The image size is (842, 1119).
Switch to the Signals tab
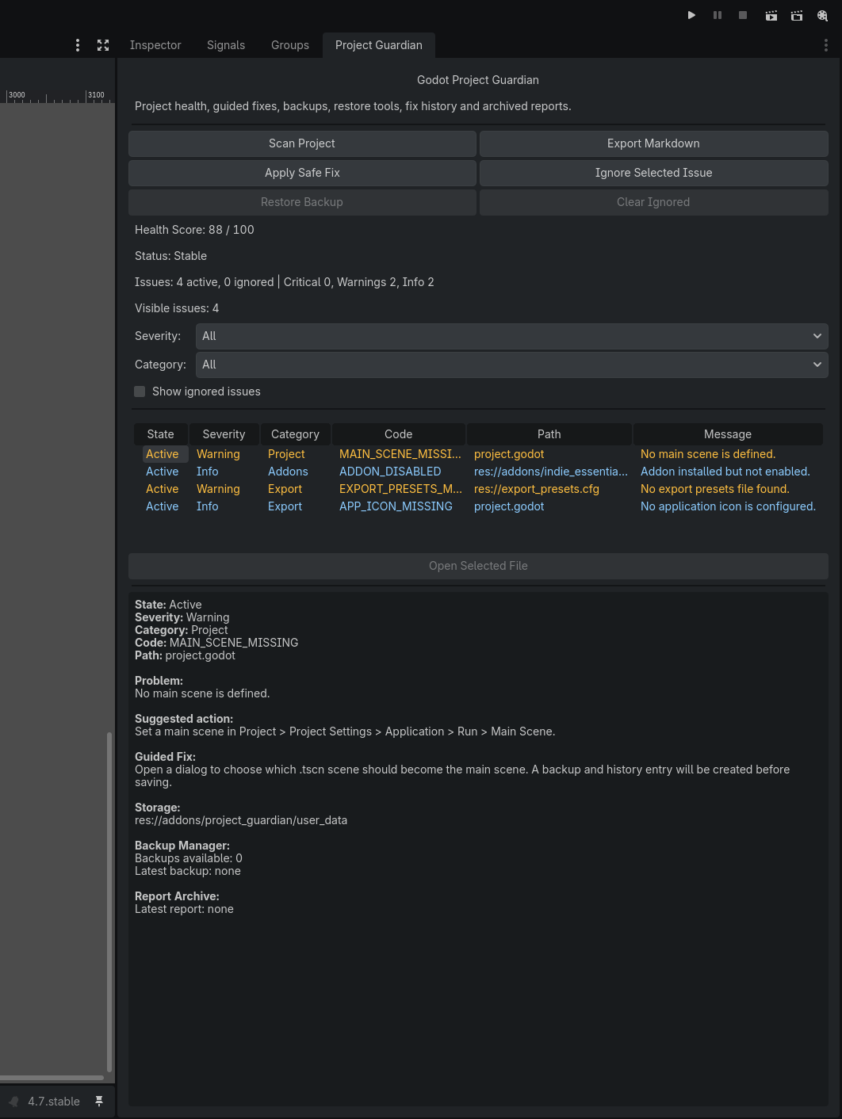click(226, 45)
